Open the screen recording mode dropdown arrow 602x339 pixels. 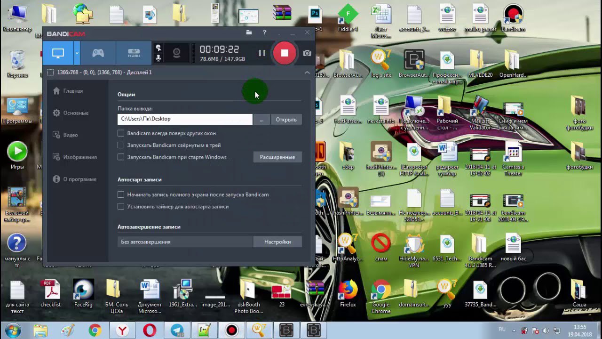click(77, 53)
